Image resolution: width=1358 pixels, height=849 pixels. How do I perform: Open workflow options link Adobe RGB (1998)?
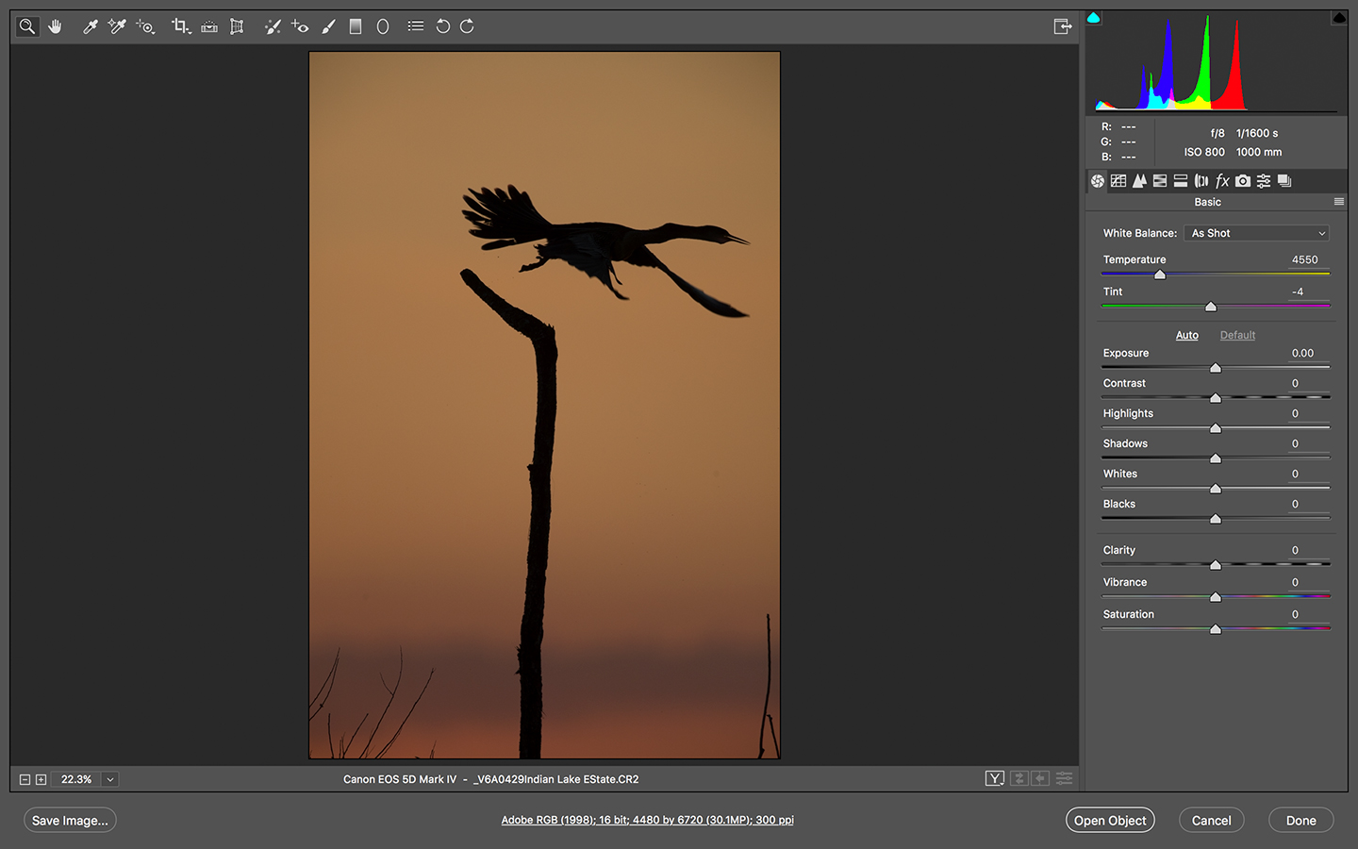click(x=647, y=820)
